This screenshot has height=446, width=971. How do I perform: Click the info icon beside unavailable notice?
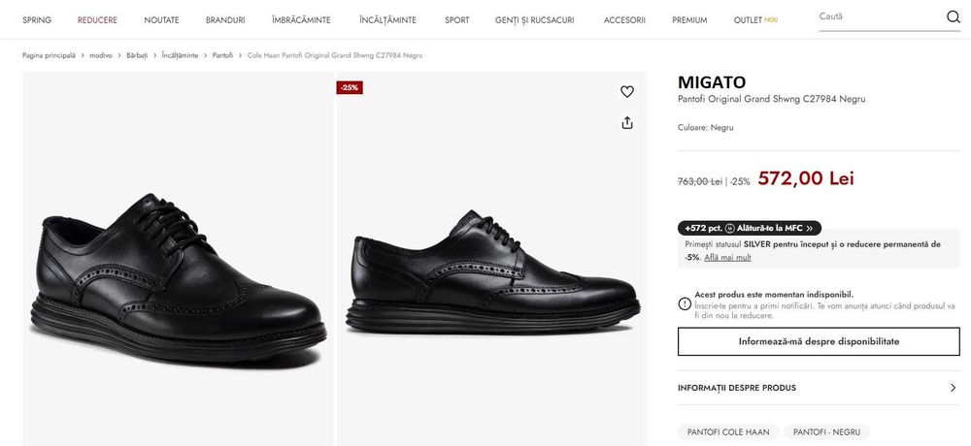click(685, 303)
